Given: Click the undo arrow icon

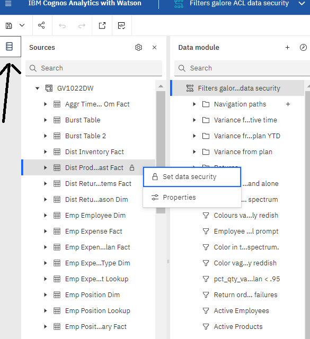Looking at the screenshot, I should (x=63, y=26).
